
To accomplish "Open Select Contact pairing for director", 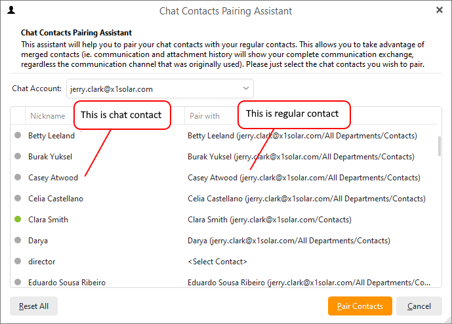I will click(x=217, y=262).
